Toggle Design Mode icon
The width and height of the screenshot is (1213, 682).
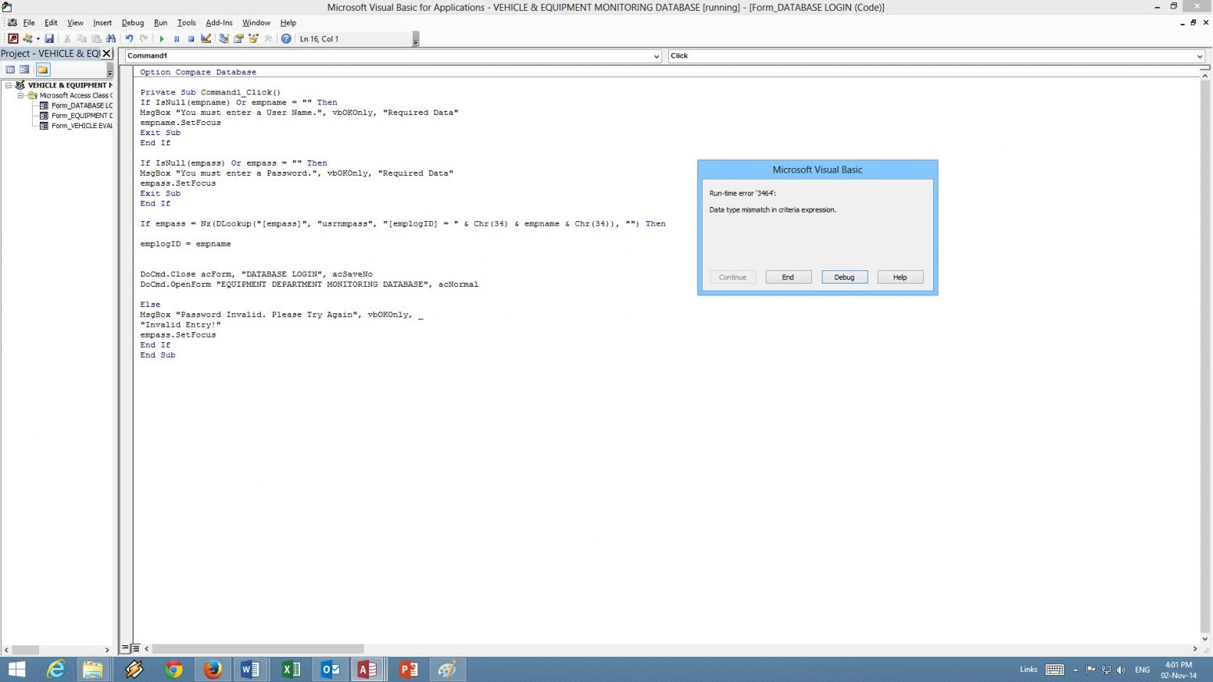point(206,38)
